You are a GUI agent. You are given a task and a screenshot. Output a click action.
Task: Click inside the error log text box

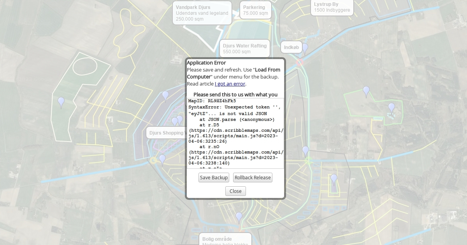pyautogui.click(x=235, y=133)
